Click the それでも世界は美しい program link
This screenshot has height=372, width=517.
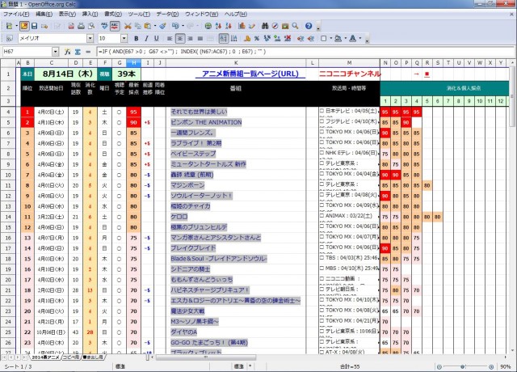tap(199, 112)
